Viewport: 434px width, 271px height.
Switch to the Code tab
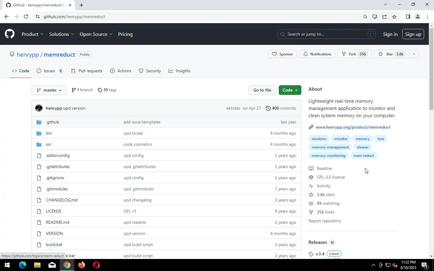(x=20, y=71)
